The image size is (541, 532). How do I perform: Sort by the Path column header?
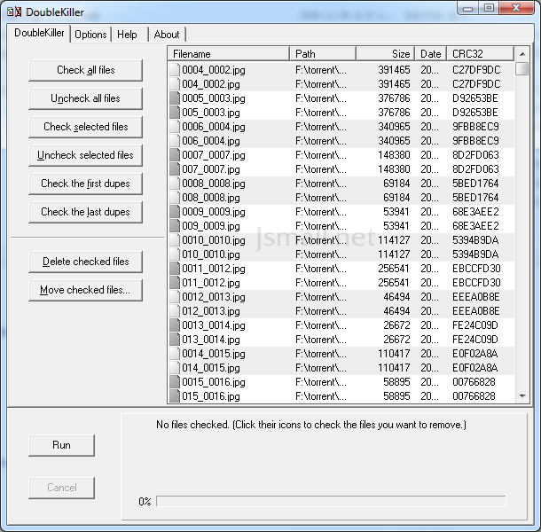point(323,54)
